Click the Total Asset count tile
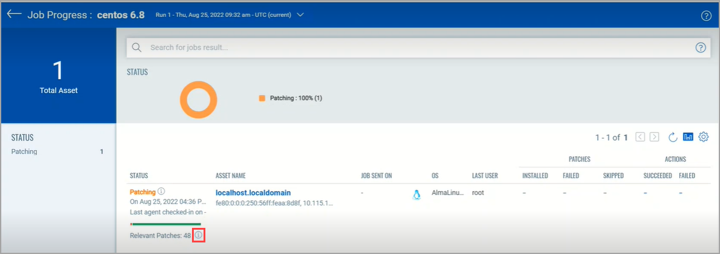 (58, 75)
